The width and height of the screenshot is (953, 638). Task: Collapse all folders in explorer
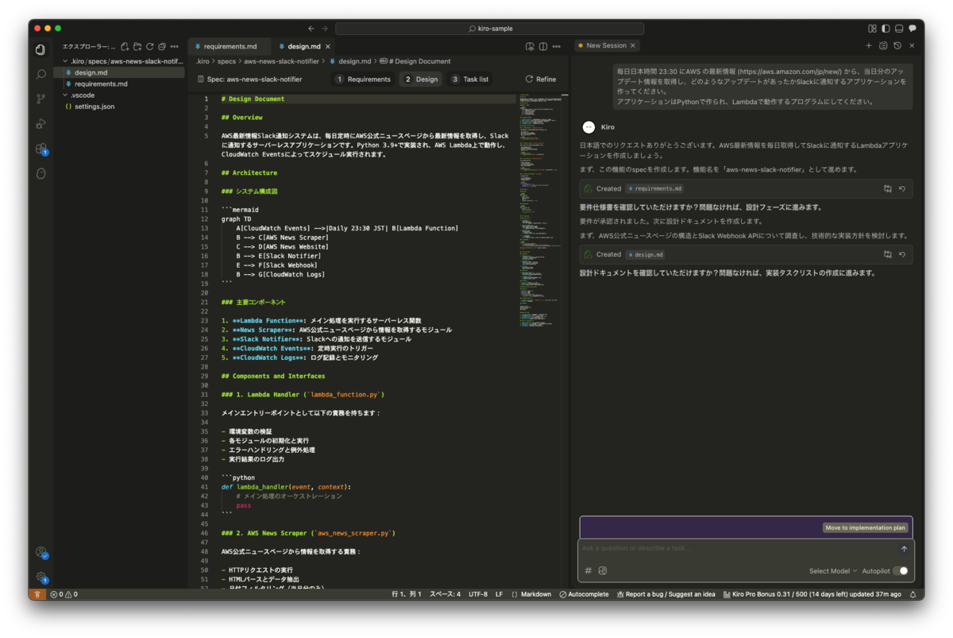coord(162,47)
